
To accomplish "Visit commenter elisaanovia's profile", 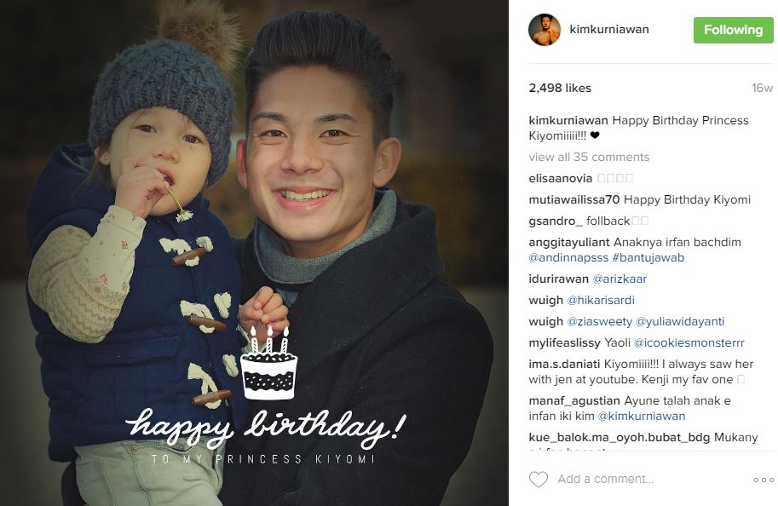I will (x=561, y=178).
